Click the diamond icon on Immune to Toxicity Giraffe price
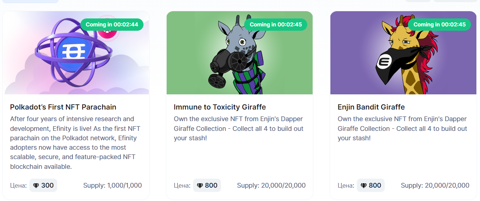The width and height of the screenshot is (480, 201). 200,185
